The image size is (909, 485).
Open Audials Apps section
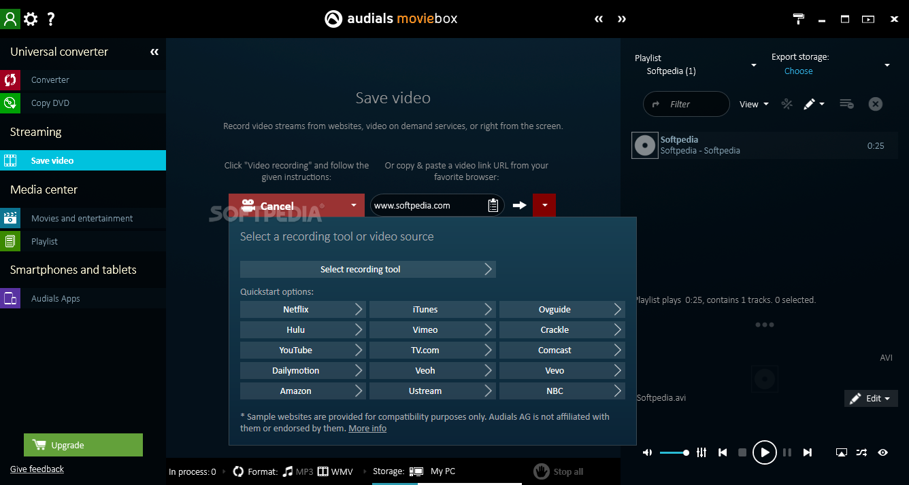point(83,298)
